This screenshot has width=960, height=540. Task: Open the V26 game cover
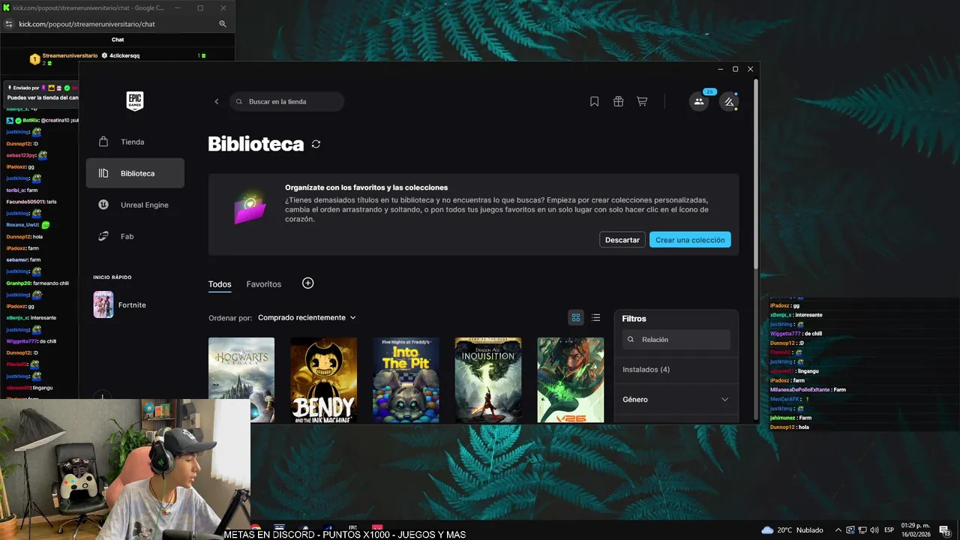(571, 380)
